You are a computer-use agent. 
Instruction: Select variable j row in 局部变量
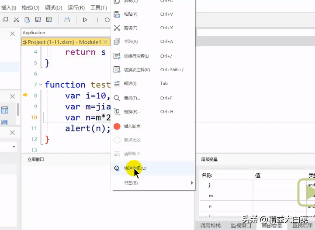point(257,185)
